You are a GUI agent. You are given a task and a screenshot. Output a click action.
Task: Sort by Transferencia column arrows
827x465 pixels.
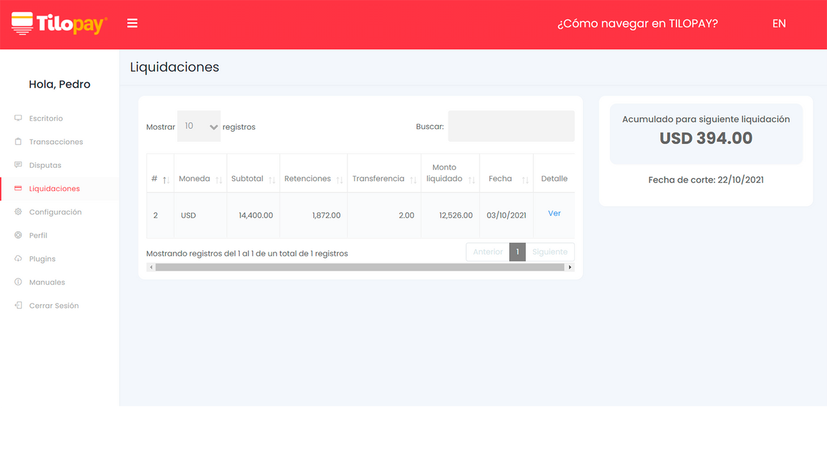413,180
